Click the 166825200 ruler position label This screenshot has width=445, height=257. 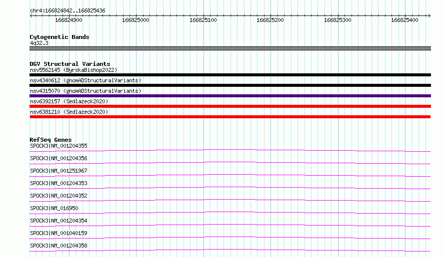click(x=270, y=20)
